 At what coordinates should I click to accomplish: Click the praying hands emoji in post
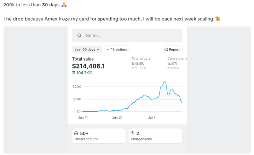(64, 5)
